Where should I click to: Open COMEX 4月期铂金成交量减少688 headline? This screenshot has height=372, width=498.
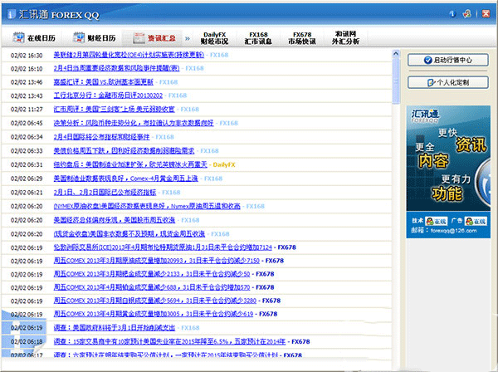coord(152,287)
